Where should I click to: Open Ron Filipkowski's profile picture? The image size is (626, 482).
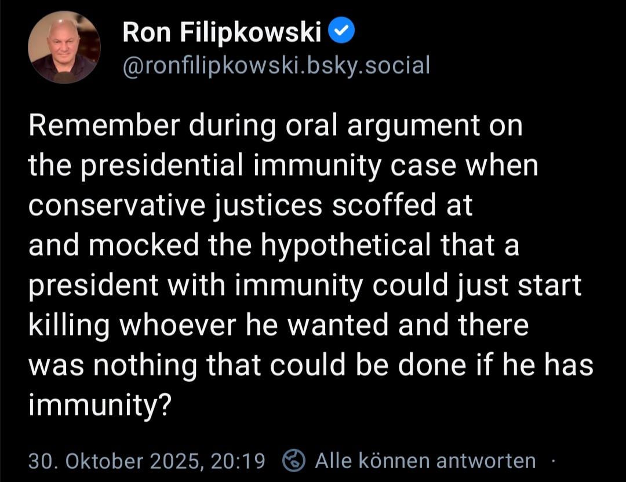click(64, 48)
